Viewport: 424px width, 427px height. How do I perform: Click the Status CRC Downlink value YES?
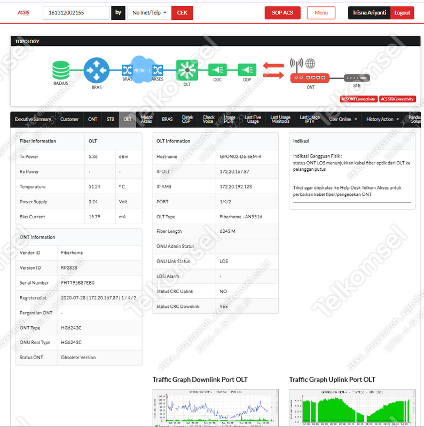[x=223, y=306]
